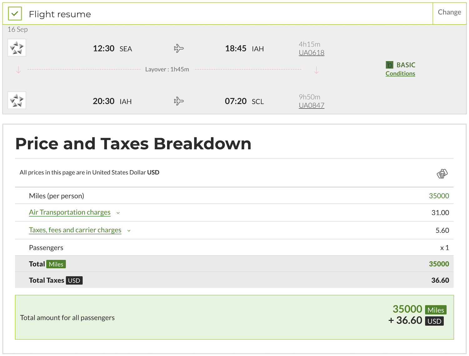Click the Change button
The image size is (469, 356).
tap(449, 12)
